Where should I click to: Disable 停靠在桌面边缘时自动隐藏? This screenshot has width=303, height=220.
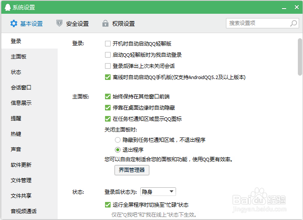(x=108, y=107)
